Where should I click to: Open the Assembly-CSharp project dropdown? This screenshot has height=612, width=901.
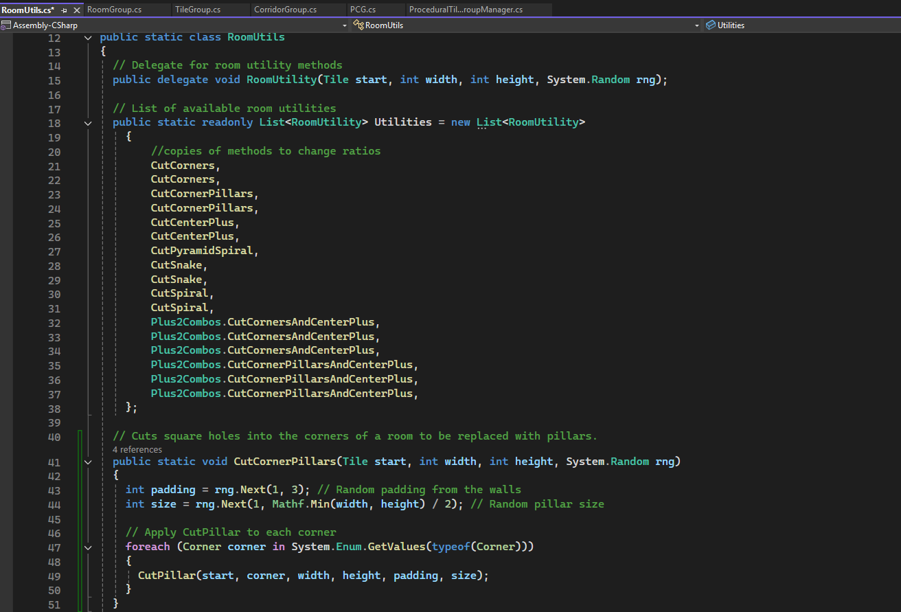(345, 25)
